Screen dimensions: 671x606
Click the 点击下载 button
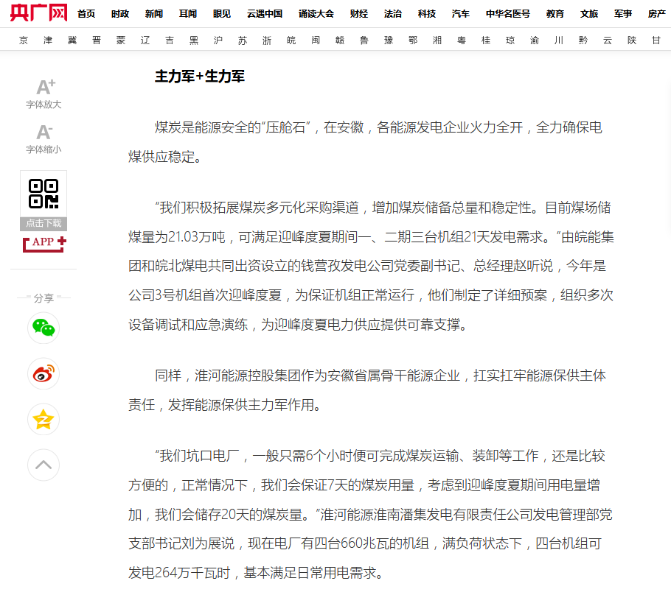(x=44, y=223)
